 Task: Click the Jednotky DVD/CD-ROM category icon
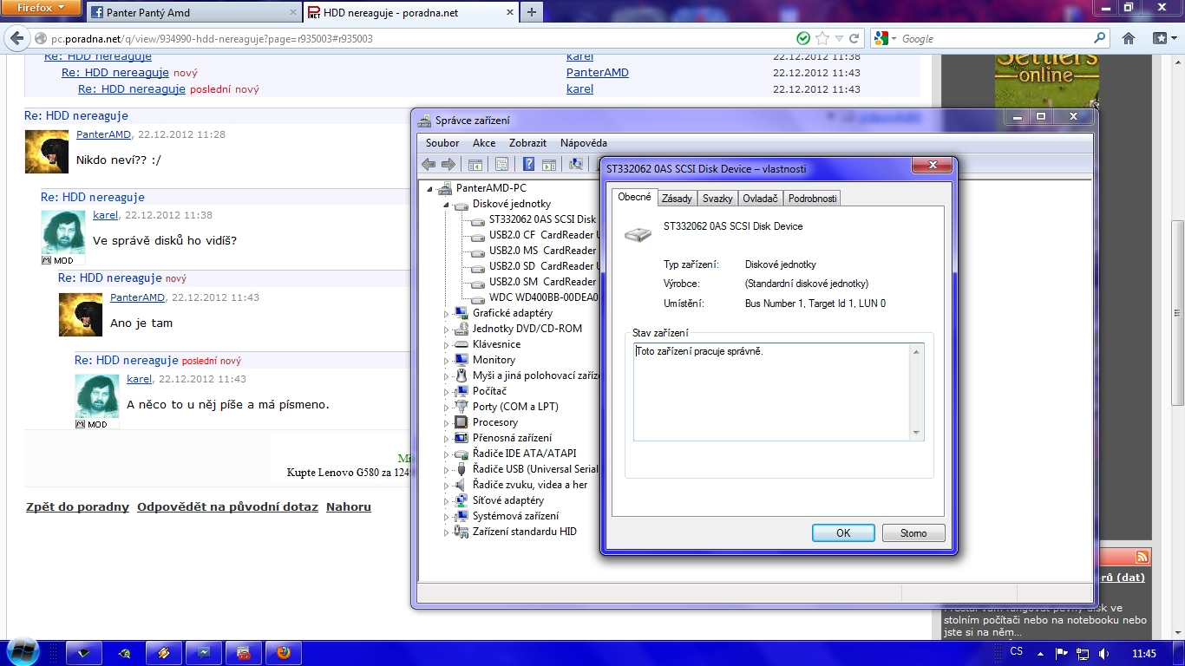[462, 329]
